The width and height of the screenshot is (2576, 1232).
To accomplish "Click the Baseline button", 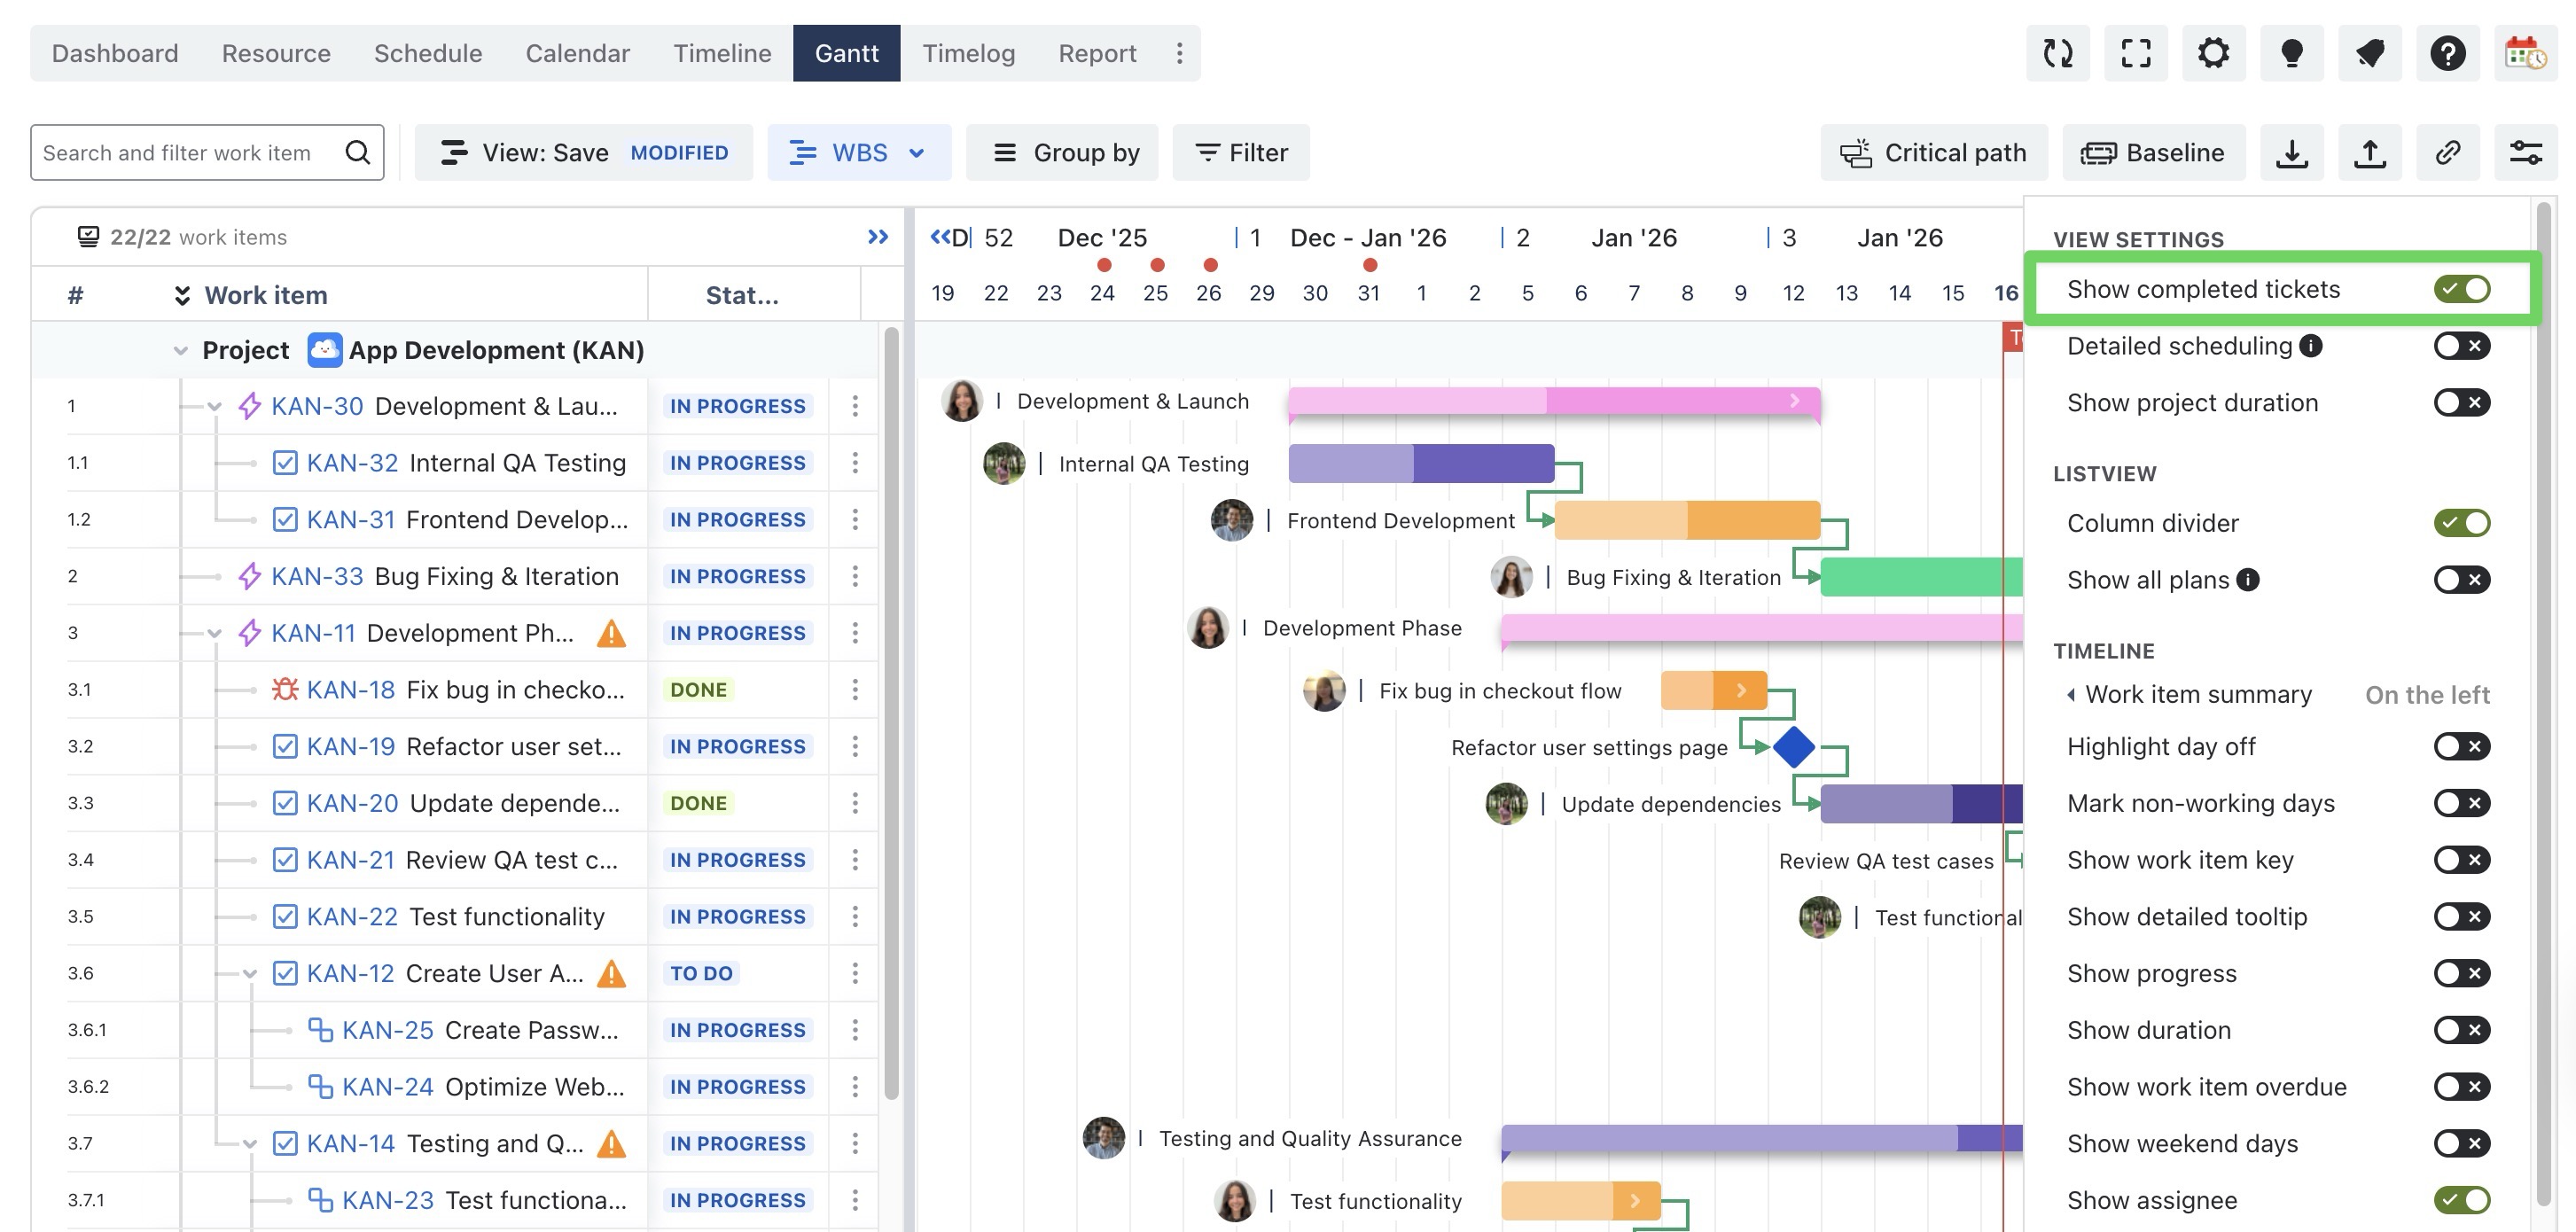I will (x=2153, y=153).
